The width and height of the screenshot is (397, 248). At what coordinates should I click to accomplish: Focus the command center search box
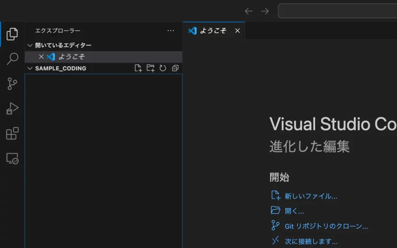point(338,11)
